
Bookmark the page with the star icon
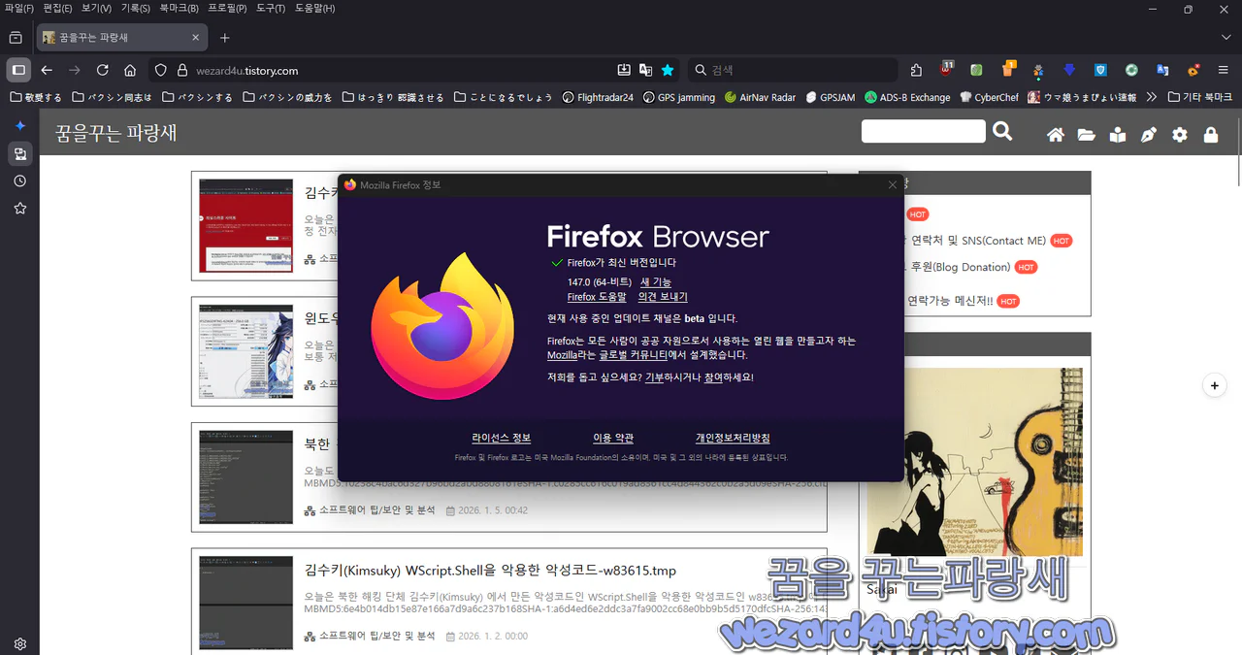point(666,70)
